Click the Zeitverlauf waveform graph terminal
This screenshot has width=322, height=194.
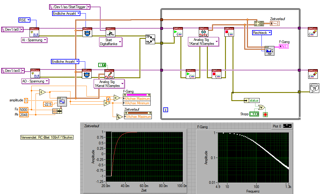(275, 23)
